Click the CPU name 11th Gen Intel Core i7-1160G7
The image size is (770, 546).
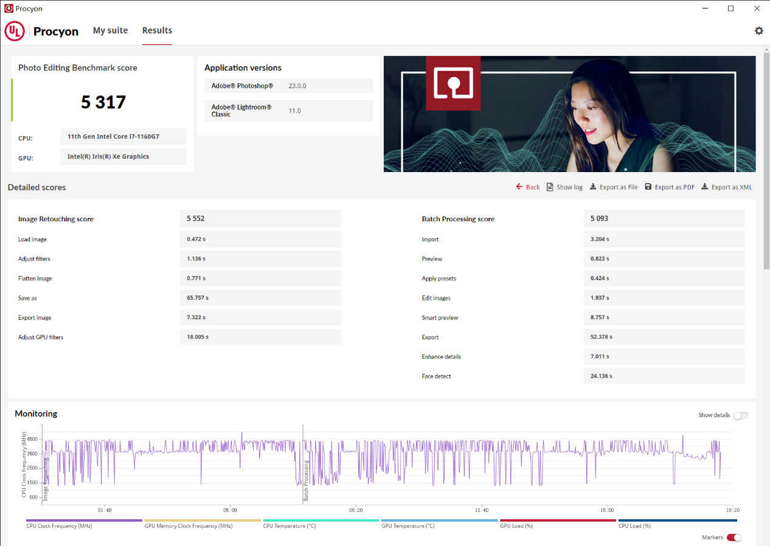click(123, 137)
